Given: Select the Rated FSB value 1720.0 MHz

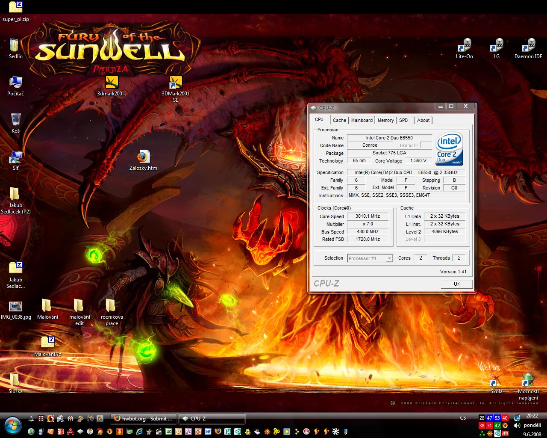Looking at the screenshot, I should click(x=368, y=240).
